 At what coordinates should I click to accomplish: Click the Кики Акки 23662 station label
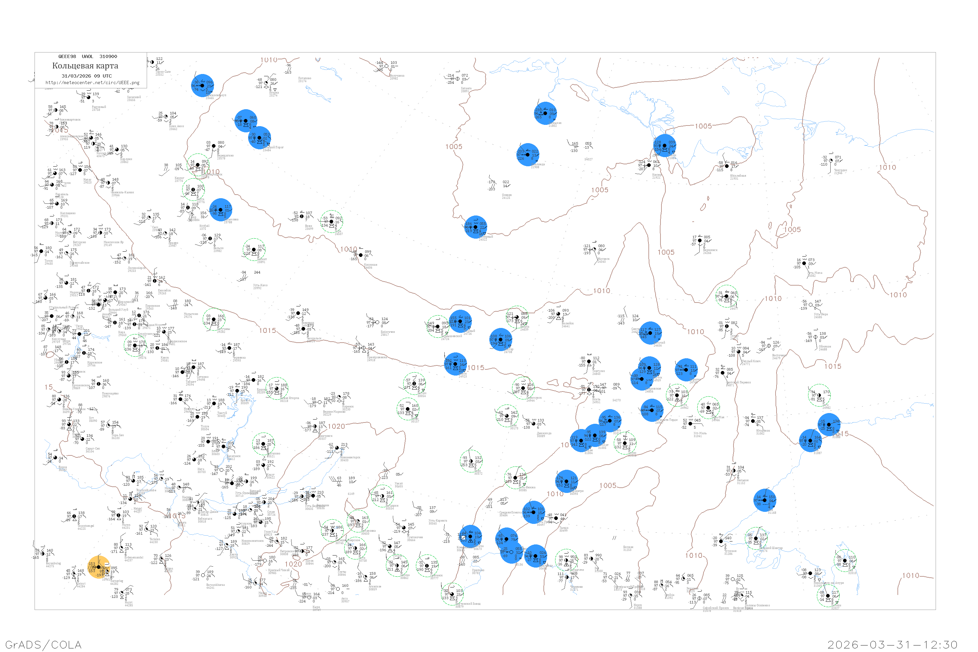coord(176,127)
